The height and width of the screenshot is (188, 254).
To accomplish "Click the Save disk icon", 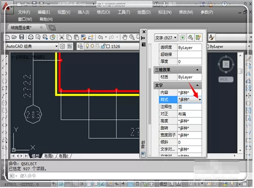I will pos(22,37).
